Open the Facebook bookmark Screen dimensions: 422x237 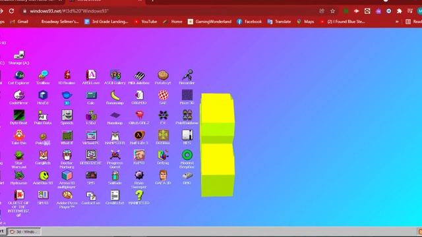tap(249, 22)
